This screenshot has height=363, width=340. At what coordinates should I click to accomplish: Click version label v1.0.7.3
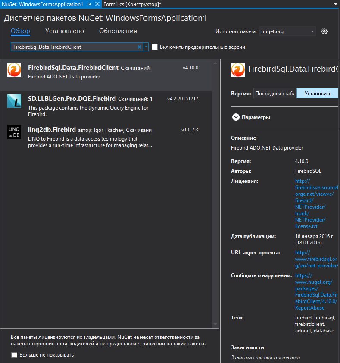pos(190,130)
